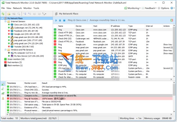Click Show tray action for Google.com Ping

coord(168,45)
